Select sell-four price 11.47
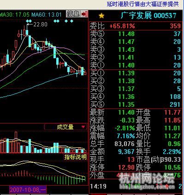The width and height of the screenshot is (184, 195). click(126, 42)
